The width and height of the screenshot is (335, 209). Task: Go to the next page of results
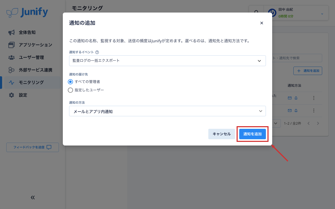pos(318,123)
